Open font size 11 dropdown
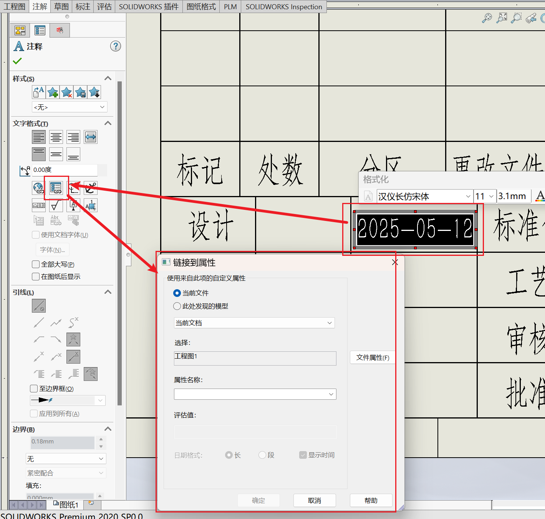 click(x=485, y=196)
